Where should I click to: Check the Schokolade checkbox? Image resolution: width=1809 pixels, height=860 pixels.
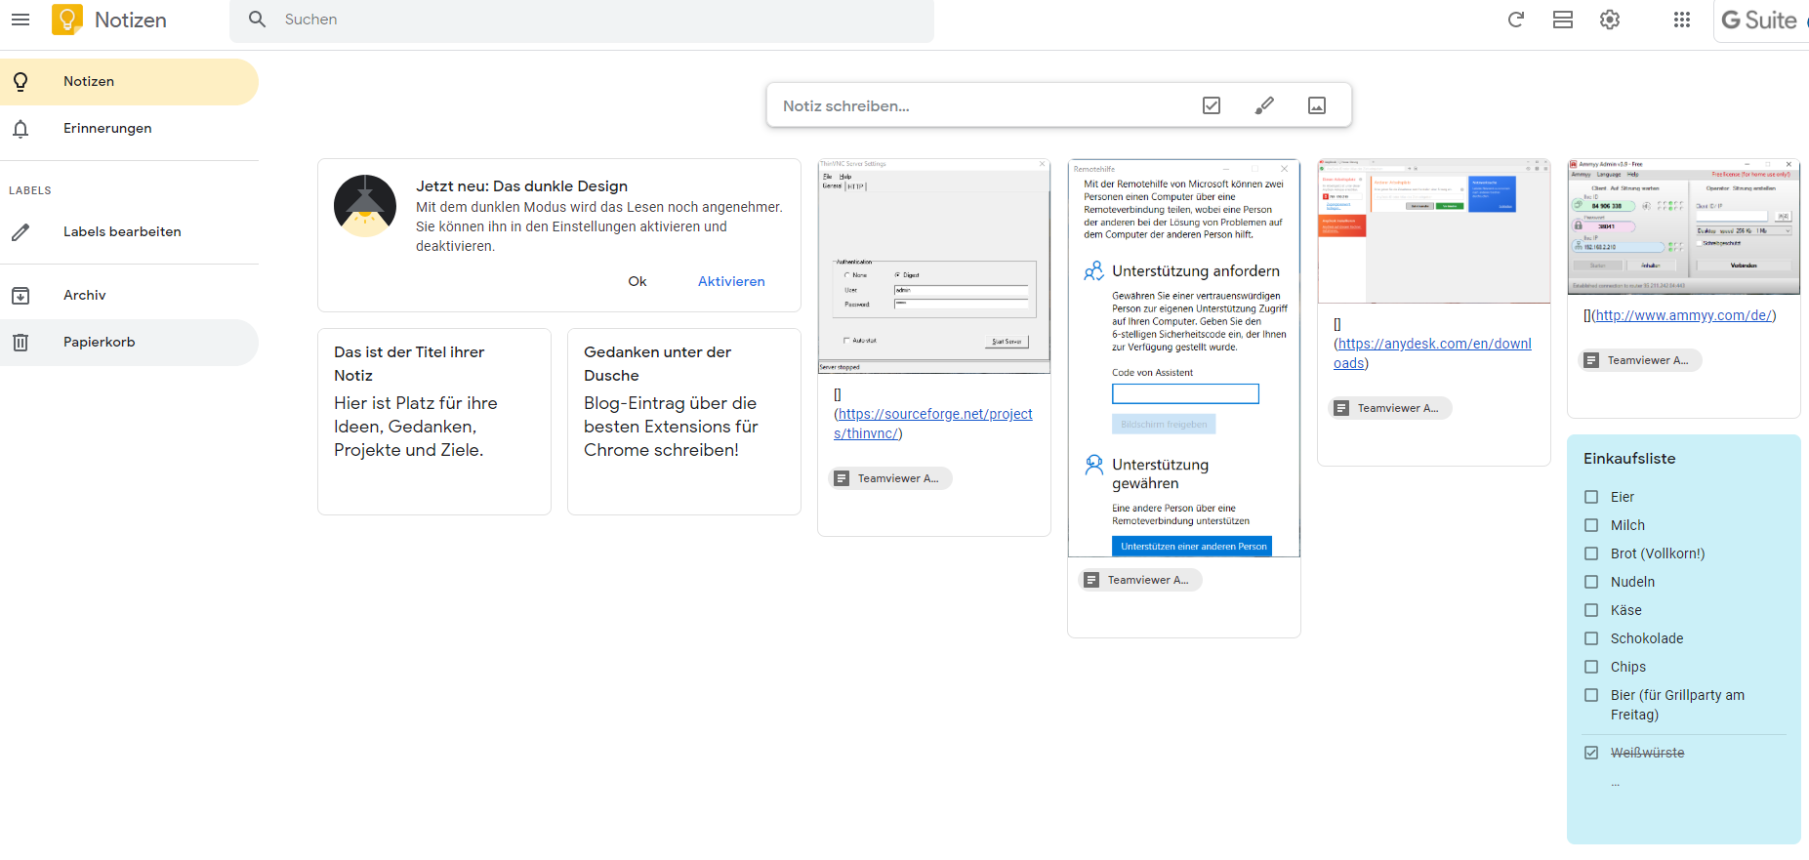[1591, 638]
